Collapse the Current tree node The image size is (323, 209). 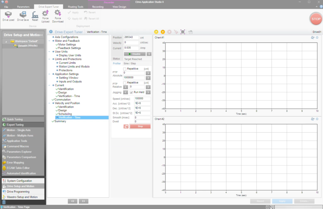49,85
